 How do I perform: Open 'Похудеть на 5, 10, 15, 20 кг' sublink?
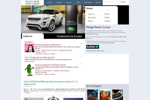pyautogui.click(x=49, y=50)
